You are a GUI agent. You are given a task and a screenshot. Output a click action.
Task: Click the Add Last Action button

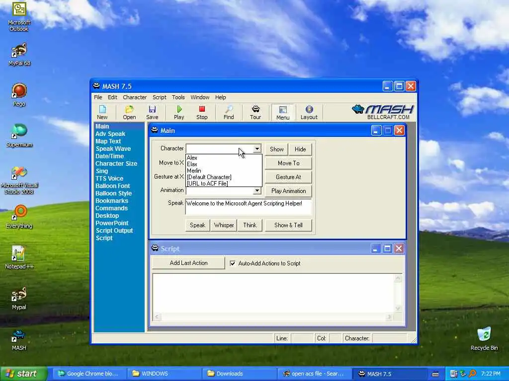pos(188,263)
